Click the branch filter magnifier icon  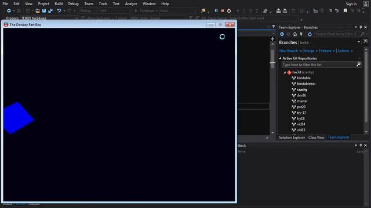[x=358, y=64]
